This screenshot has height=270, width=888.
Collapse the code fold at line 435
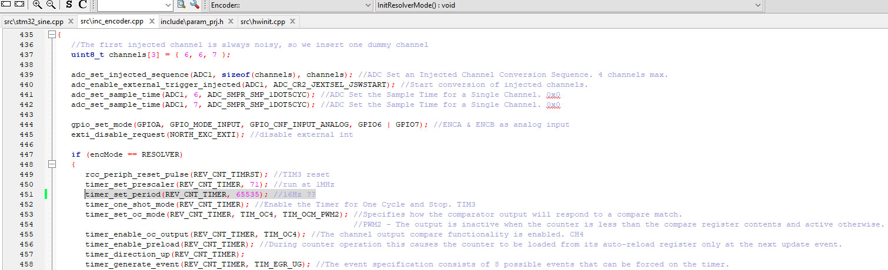(52, 35)
